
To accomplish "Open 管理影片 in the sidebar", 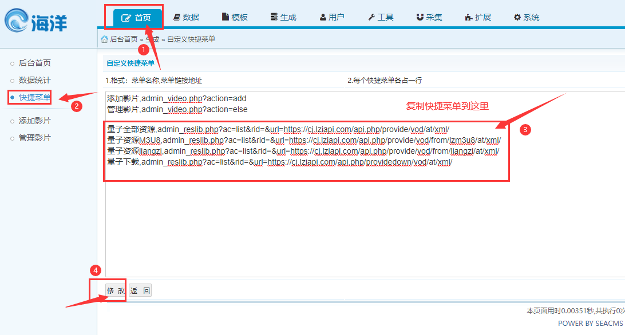I will click(35, 138).
